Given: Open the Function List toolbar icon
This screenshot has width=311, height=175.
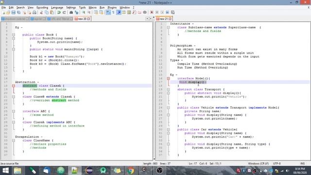Looking at the screenshot, I should 134,13.
